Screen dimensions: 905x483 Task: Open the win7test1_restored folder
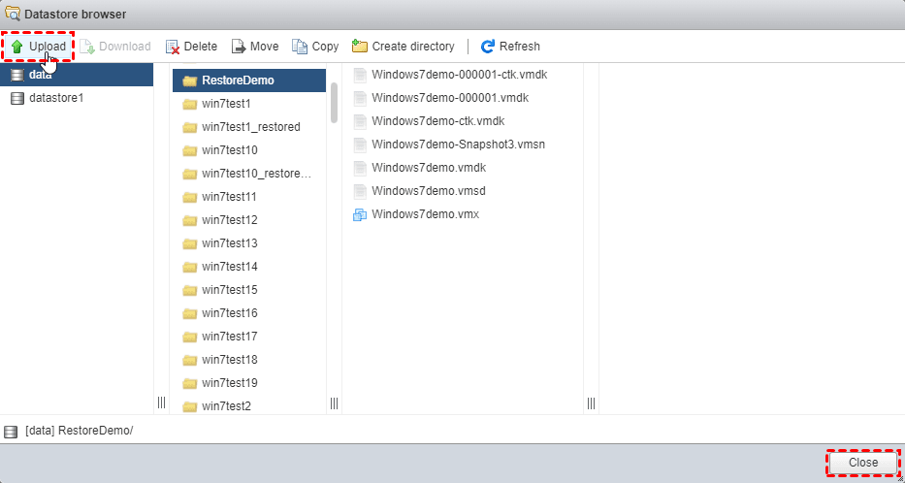point(250,127)
